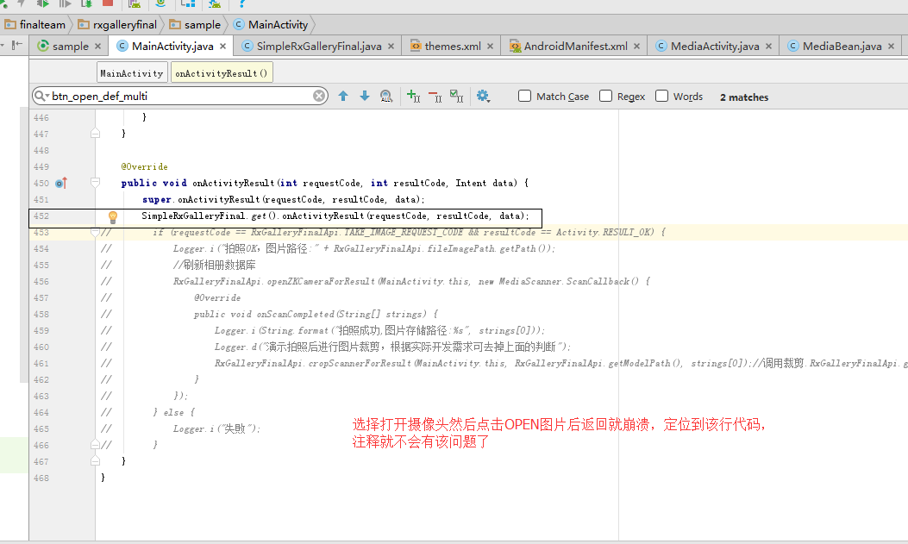Click the MainActivity structure breadcrumb button

[x=132, y=73]
